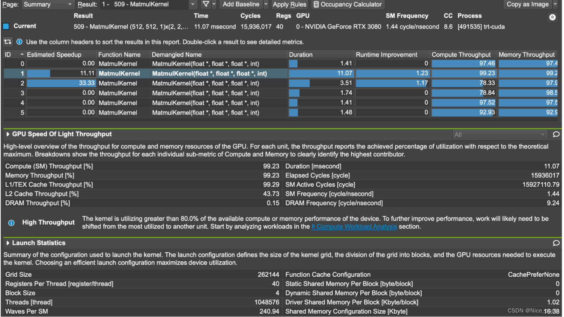Viewport: 564px width, 317px height.
Task: Open the Copy as Image dropdown arrow
Action: tap(555, 4)
